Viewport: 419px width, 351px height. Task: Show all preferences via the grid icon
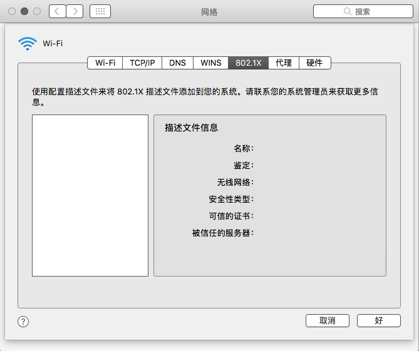(x=100, y=11)
